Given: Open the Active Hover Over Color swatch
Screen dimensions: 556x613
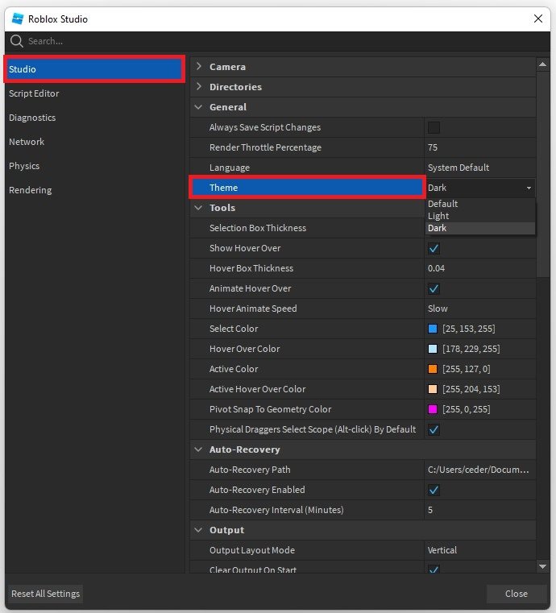Looking at the screenshot, I should click(x=433, y=389).
